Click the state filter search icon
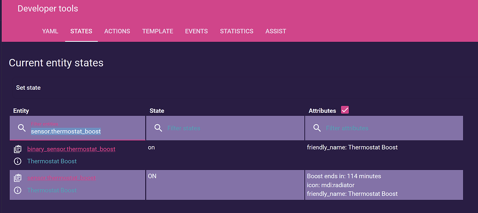The height and width of the screenshot is (213, 478). [x=158, y=128]
